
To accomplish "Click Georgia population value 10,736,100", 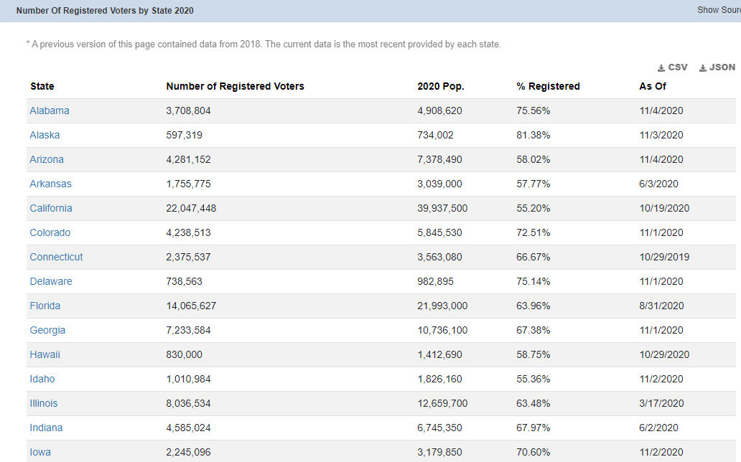I will tap(442, 330).
